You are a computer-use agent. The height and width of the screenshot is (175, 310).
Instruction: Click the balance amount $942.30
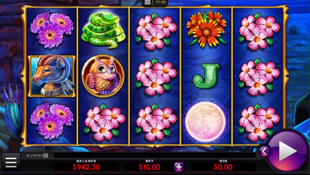tap(86, 167)
